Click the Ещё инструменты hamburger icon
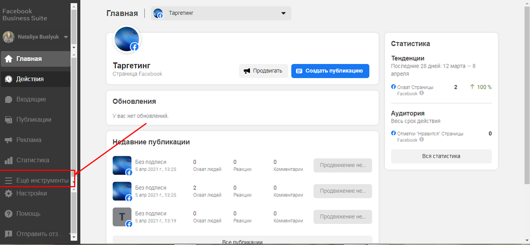The width and height of the screenshot is (530, 245). tap(8, 181)
